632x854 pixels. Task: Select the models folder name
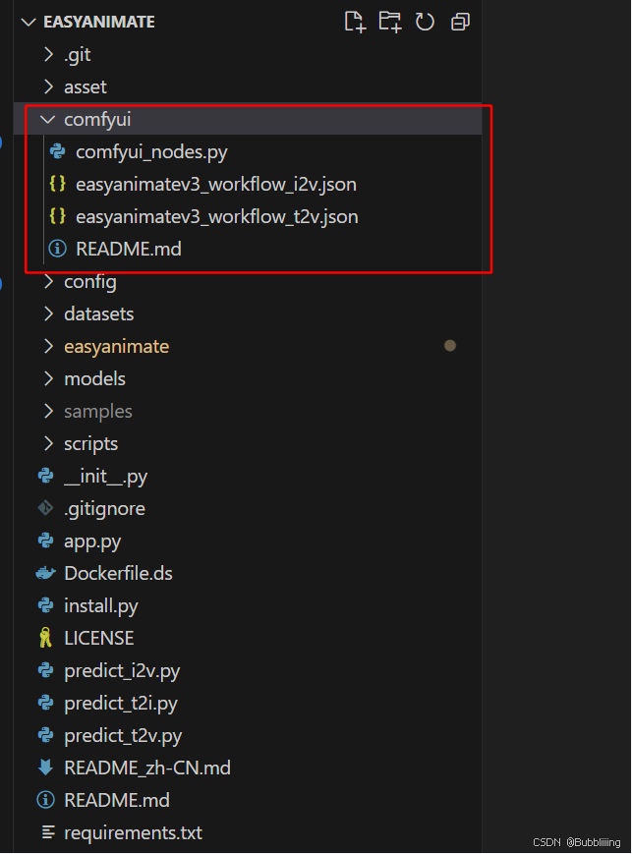point(94,378)
